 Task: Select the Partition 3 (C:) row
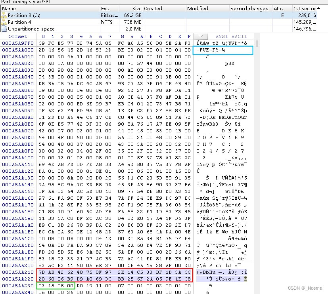coord(159,15)
